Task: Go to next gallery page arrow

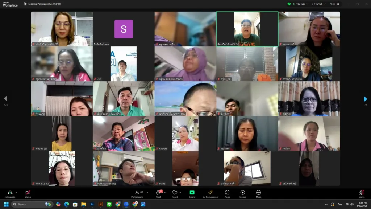Action: tap(365, 99)
